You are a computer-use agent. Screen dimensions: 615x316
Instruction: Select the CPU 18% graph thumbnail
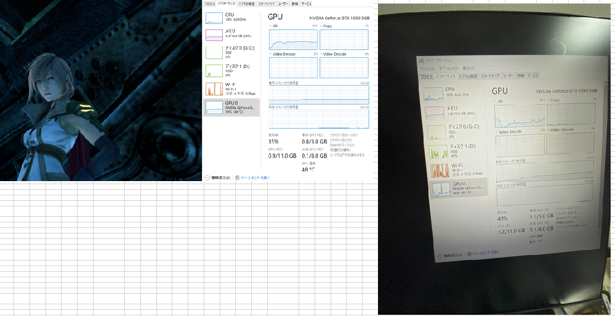(x=214, y=18)
